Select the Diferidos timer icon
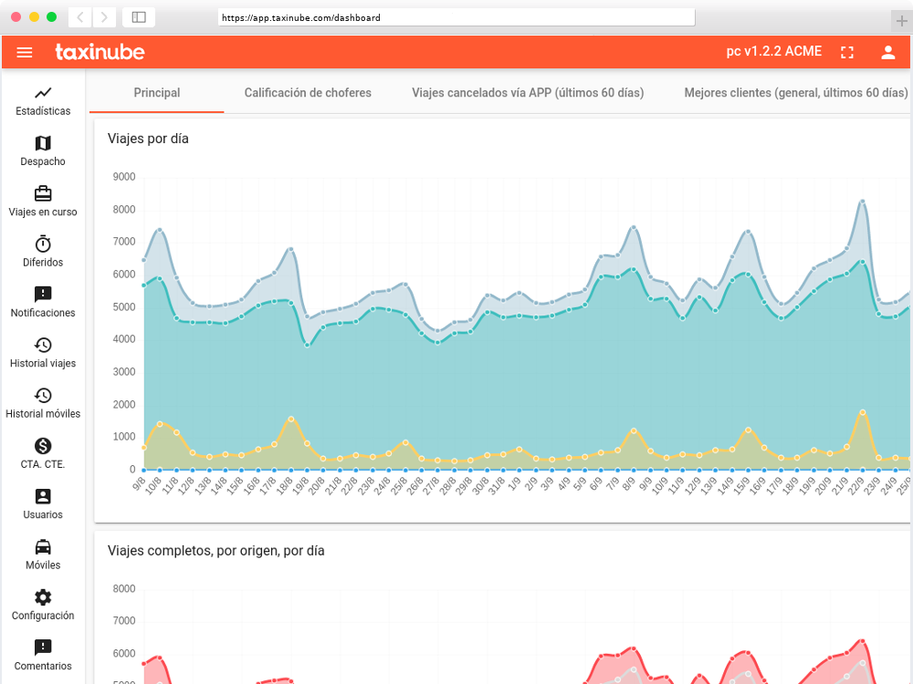 click(x=43, y=244)
